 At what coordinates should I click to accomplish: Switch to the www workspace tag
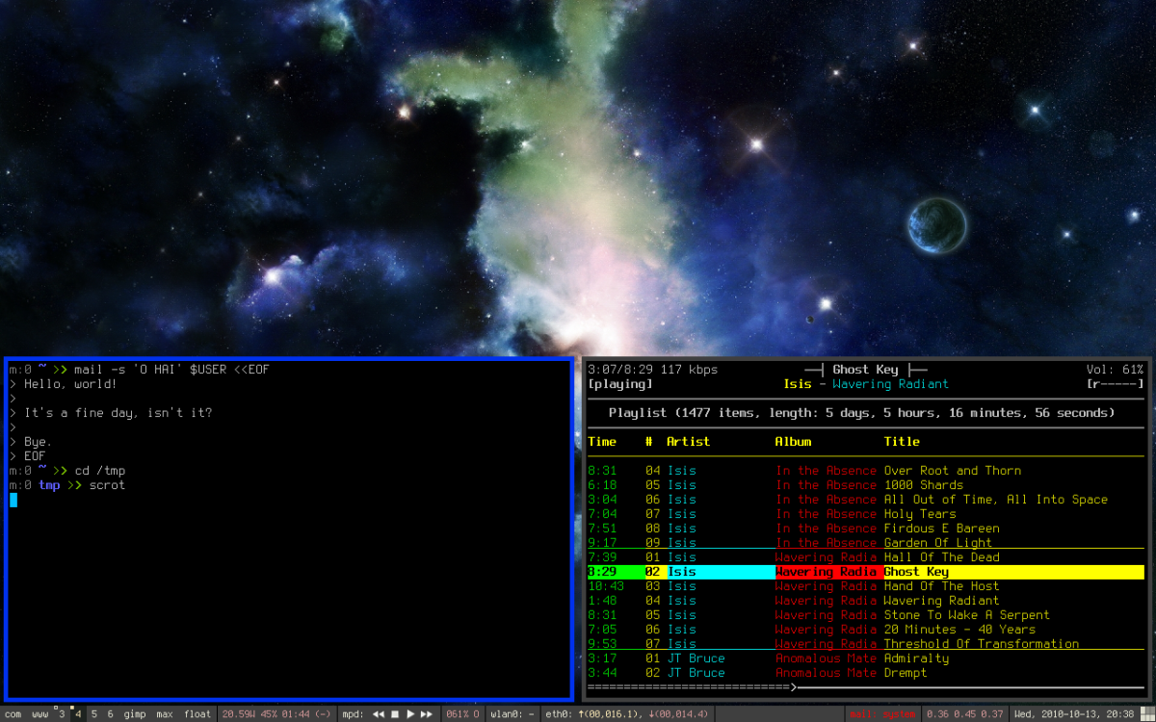pos(39,714)
